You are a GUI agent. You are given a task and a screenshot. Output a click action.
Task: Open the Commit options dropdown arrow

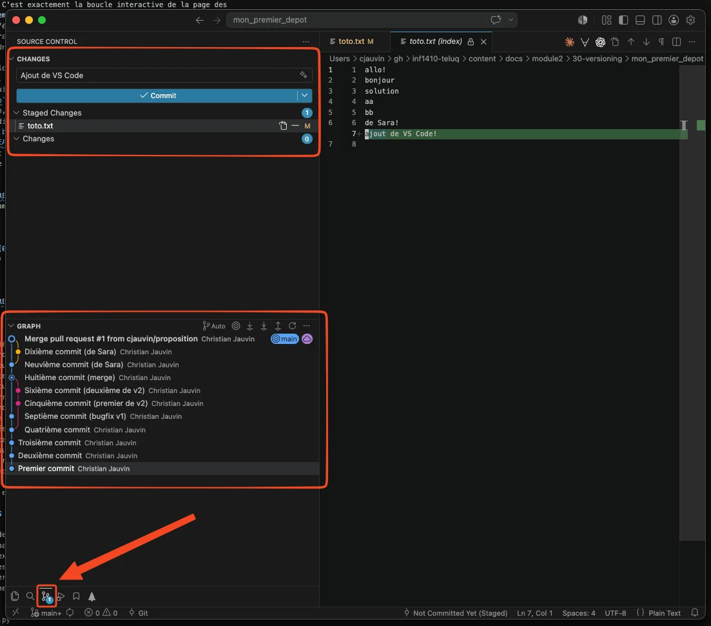click(305, 96)
